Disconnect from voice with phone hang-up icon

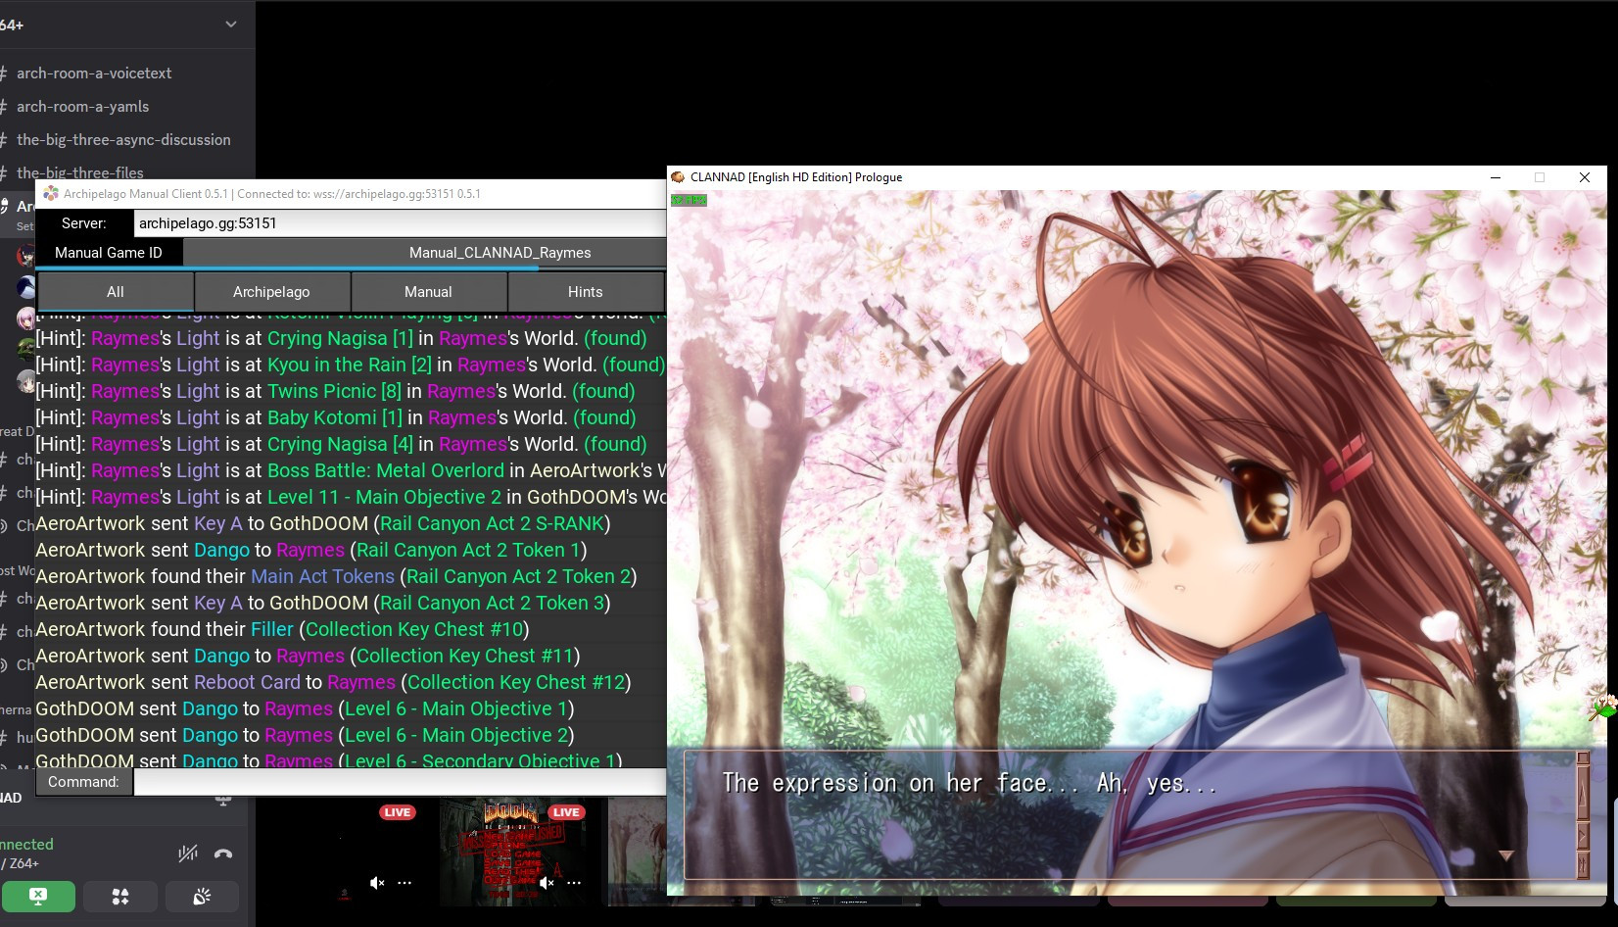tap(223, 854)
